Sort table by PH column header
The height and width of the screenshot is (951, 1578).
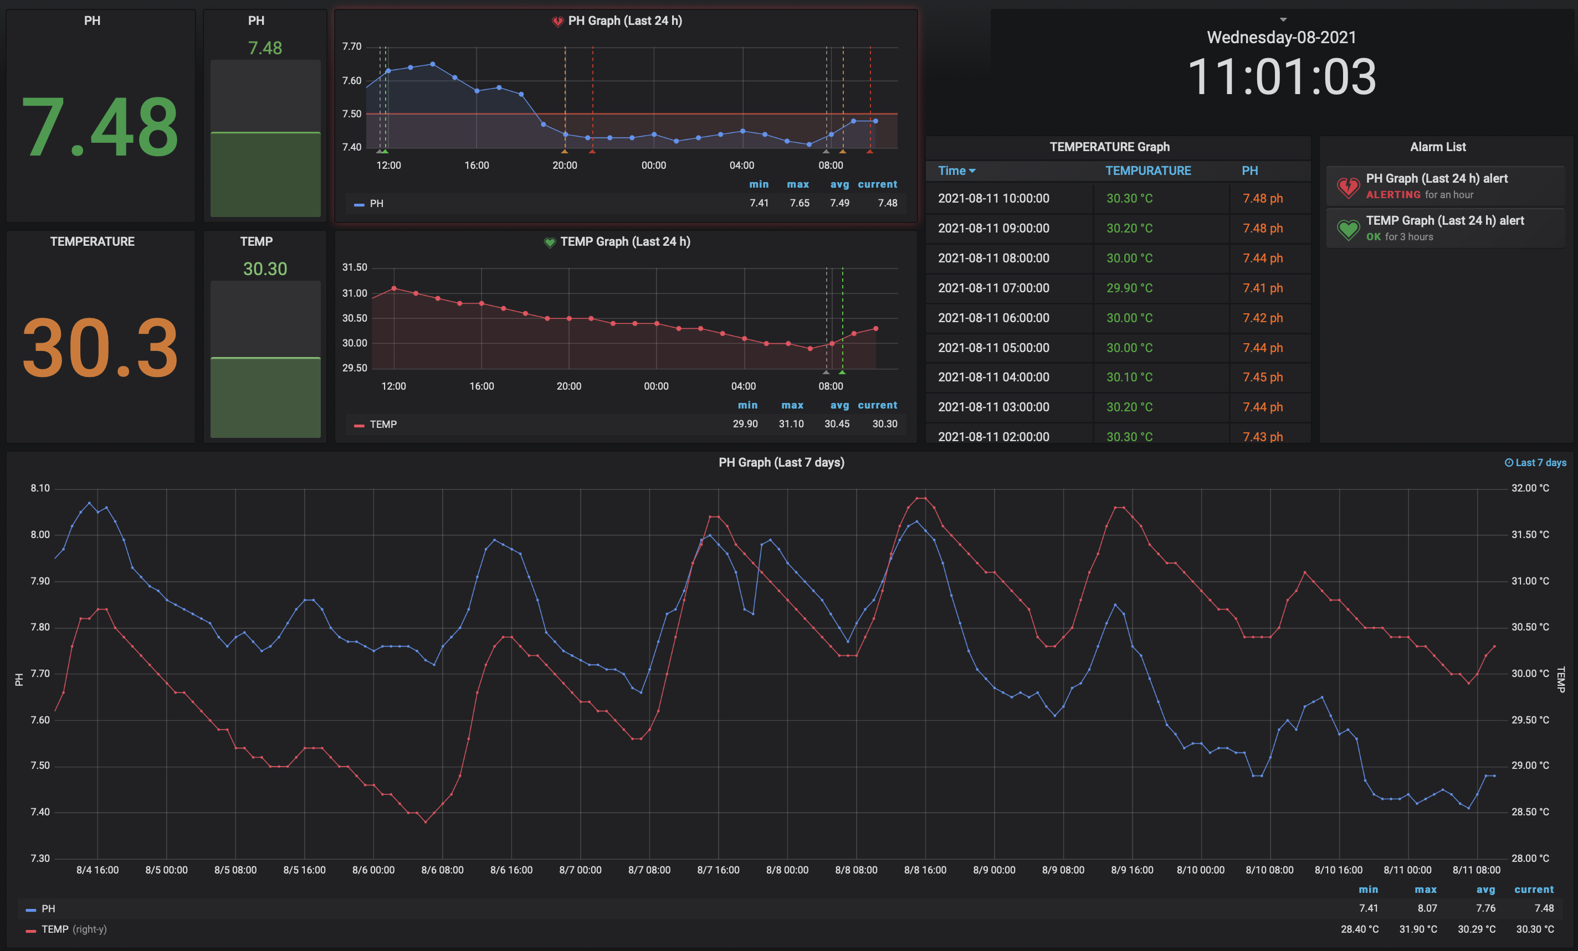pos(1249,171)
